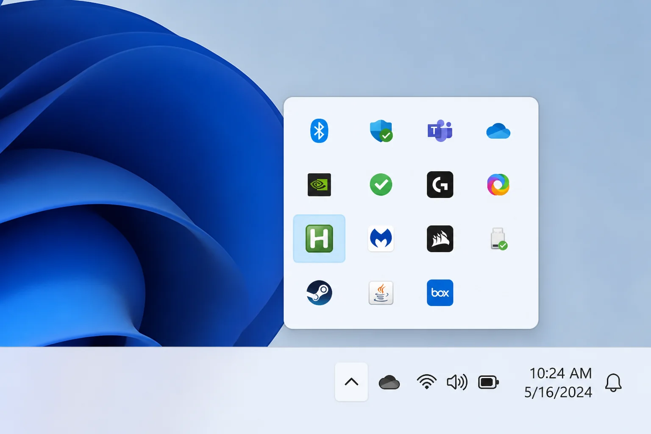Open the Bluetooth tray icon
This screenshot has height=434, width=651.
pyautogui.click(x=319, y=131)
